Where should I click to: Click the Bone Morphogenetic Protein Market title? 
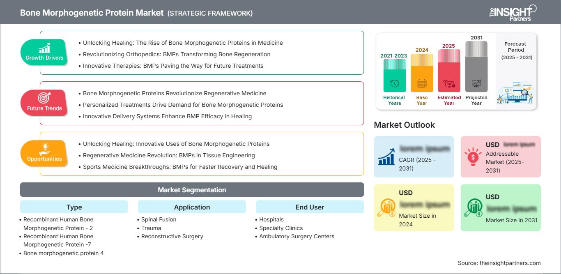[92, 13]
